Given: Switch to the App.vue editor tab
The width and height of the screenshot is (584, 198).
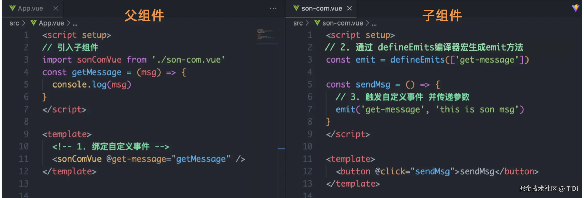Looking at the screenshot, I should pyautogui.click(x=32, y=8).
